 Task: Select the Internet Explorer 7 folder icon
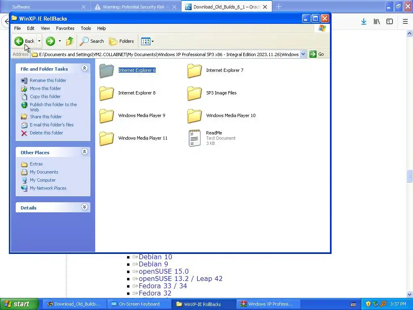tap(194, 71)
